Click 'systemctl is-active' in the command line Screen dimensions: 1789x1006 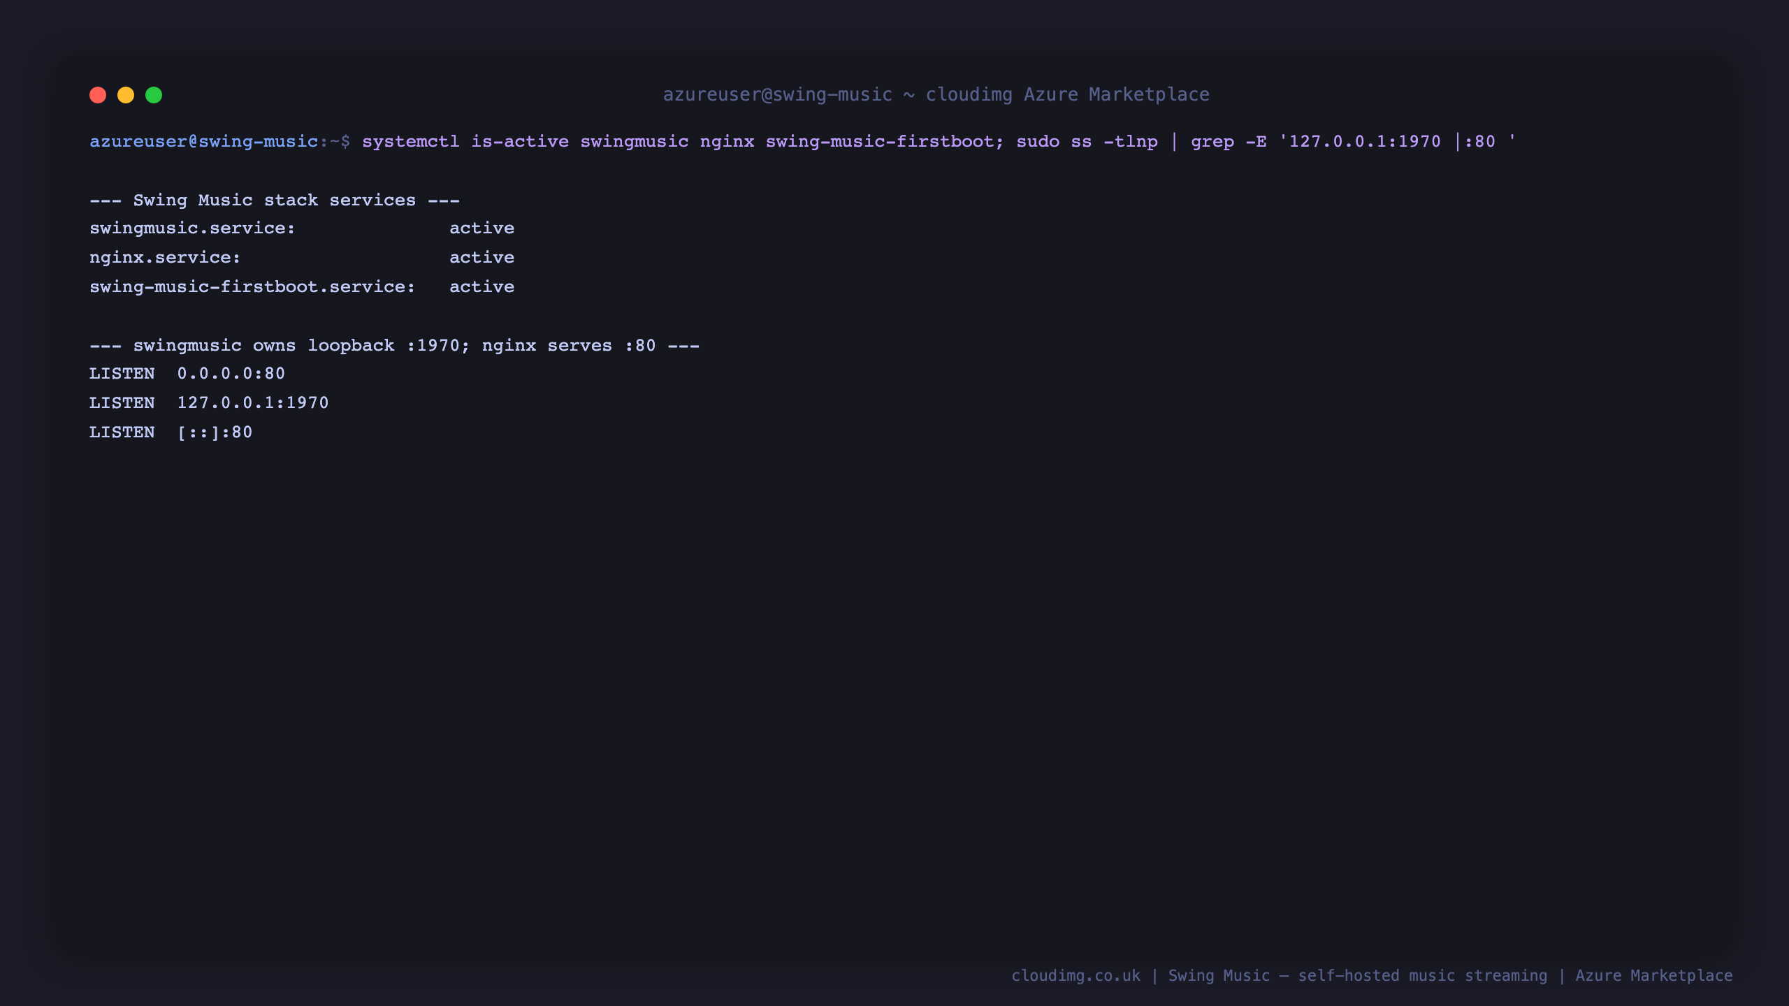(465, 142)
